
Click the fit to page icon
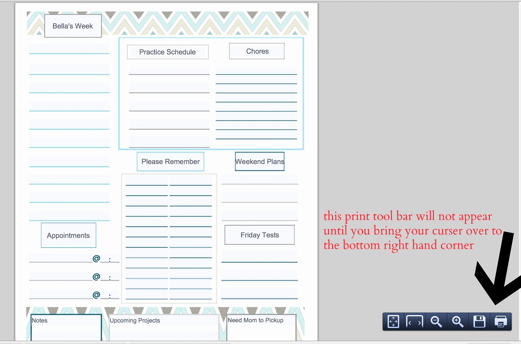393,322
